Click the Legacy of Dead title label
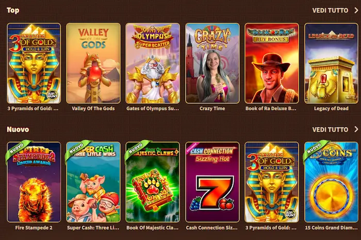 pyautogui.click(x=331, y=108)
